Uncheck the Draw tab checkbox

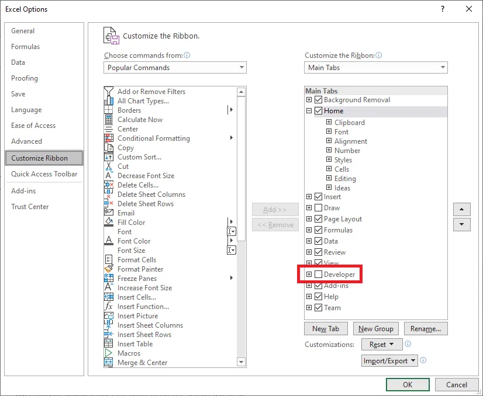tap(318, 207)
